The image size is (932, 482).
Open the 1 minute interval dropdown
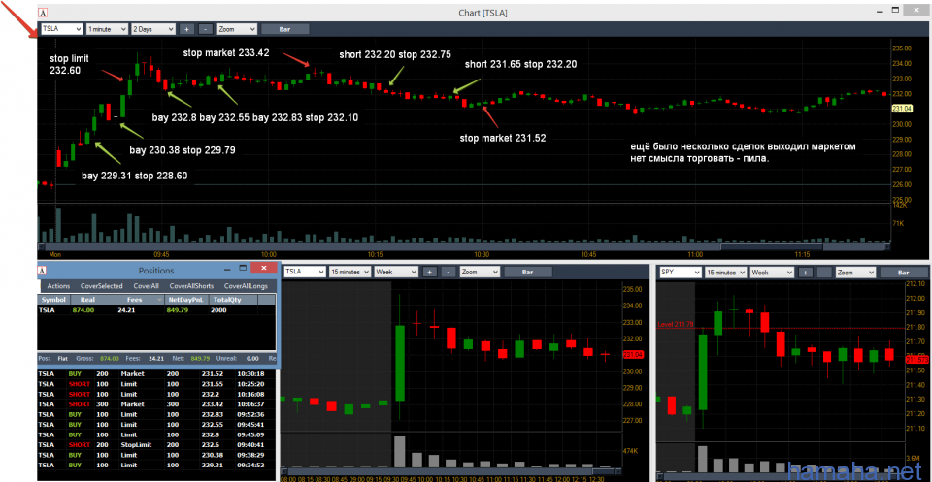[x=107, y=28]
